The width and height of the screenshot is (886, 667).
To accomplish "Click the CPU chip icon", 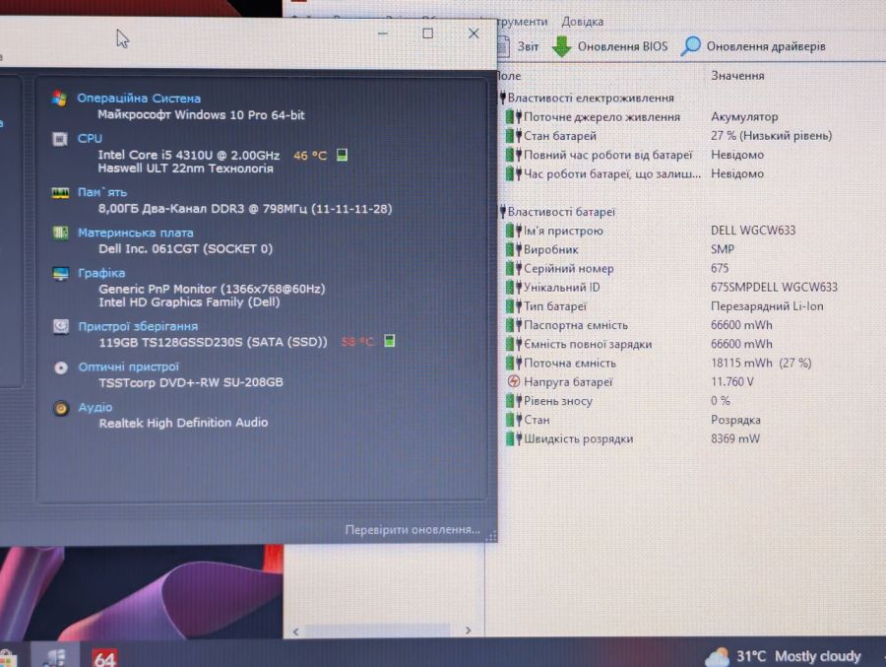I will click(x=59, y=139).
